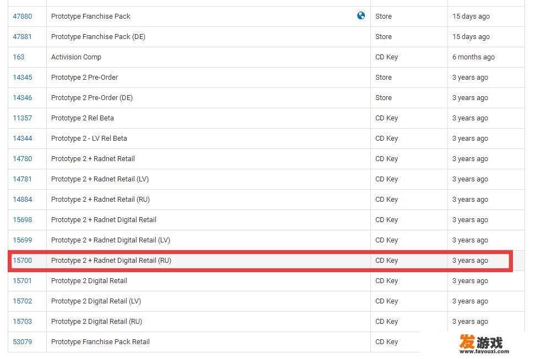Click '3 years ago' in row 15703
The image size is (536, 359).
[470, 322]
